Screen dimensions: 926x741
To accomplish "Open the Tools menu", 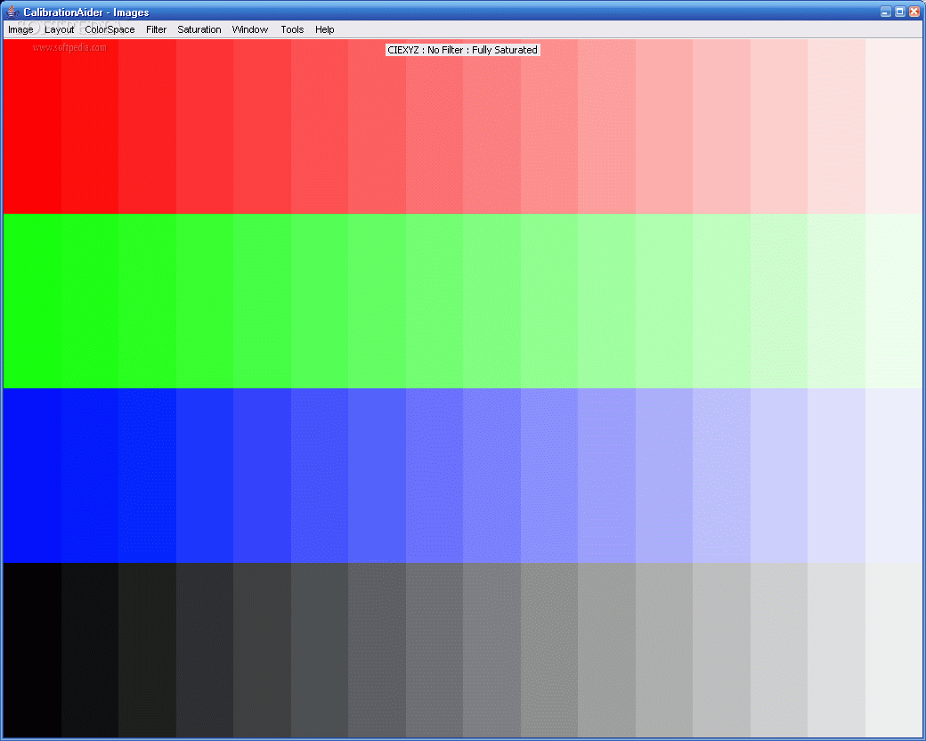I will point(292,29).
